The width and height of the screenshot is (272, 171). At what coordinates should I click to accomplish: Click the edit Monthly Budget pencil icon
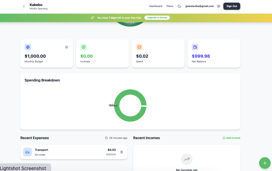click(67, 47)
